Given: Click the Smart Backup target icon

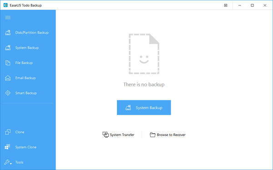Looking at the screenshot, I should (x=8, y=93).
